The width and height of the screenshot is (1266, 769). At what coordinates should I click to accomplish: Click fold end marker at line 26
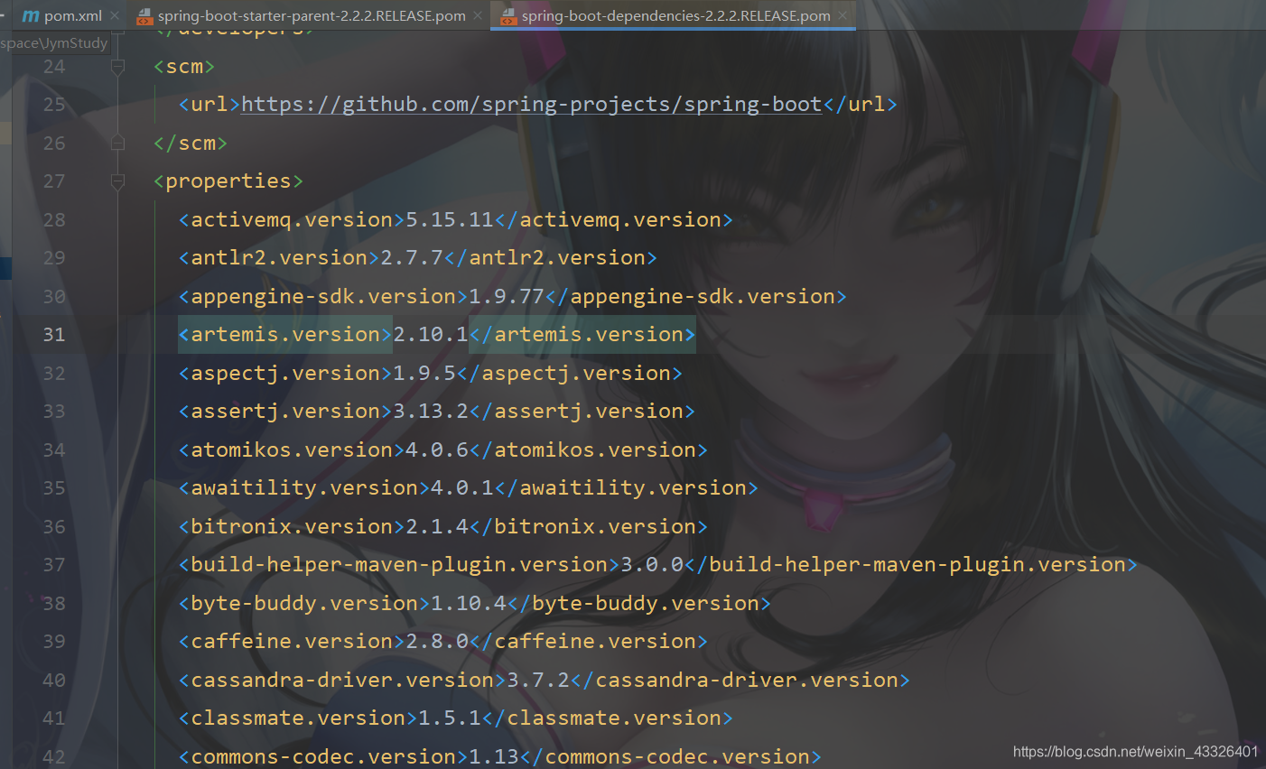pos(117,143)
